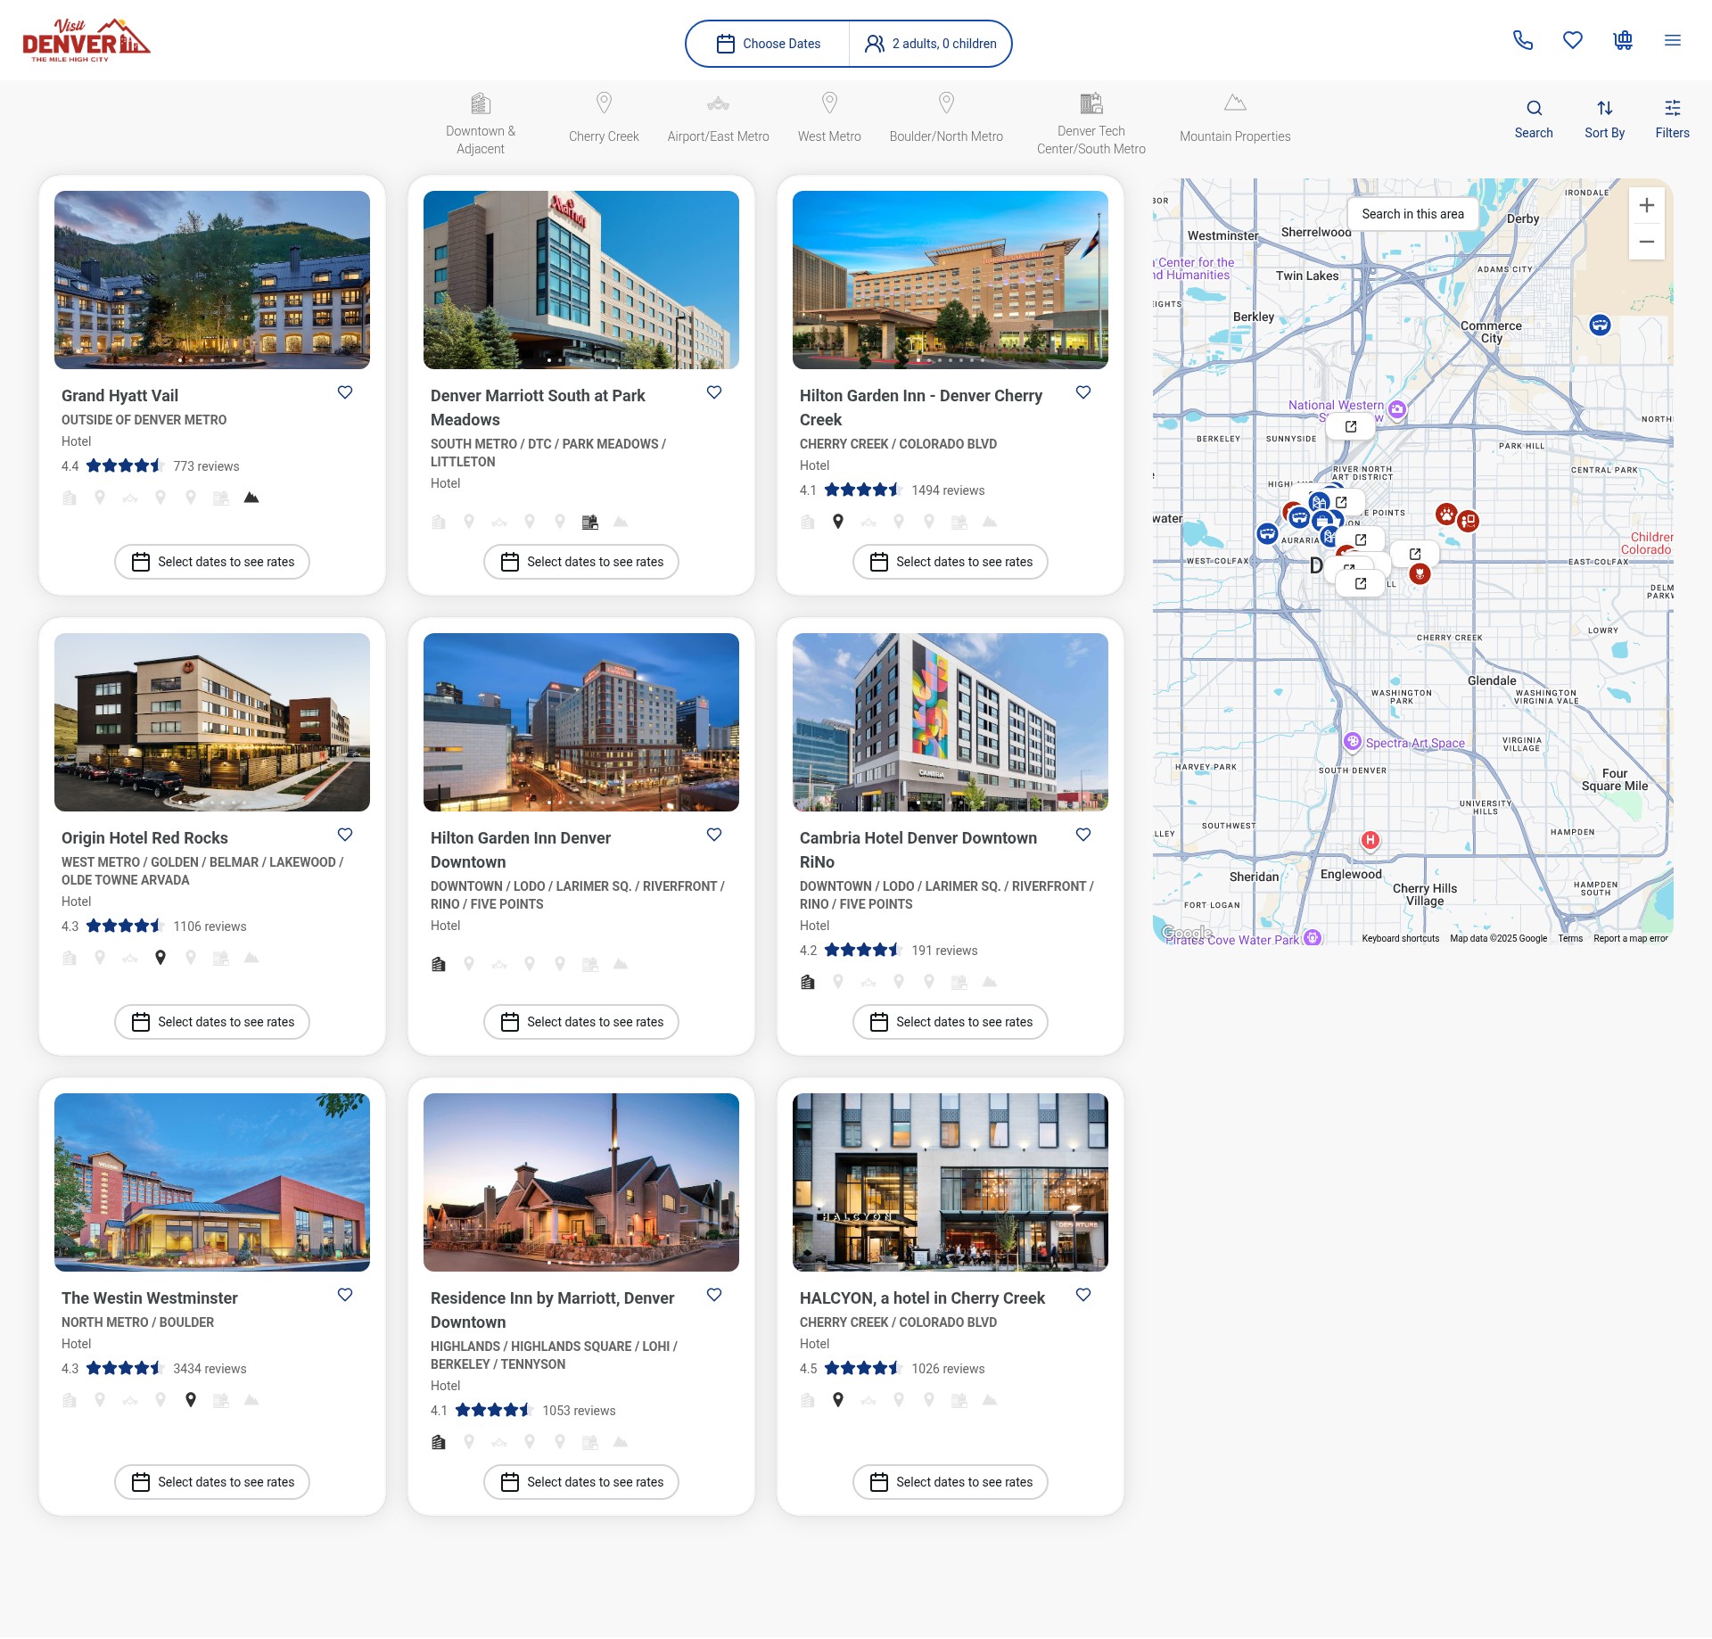Click Report a map error link

[x=1630, y=938]
